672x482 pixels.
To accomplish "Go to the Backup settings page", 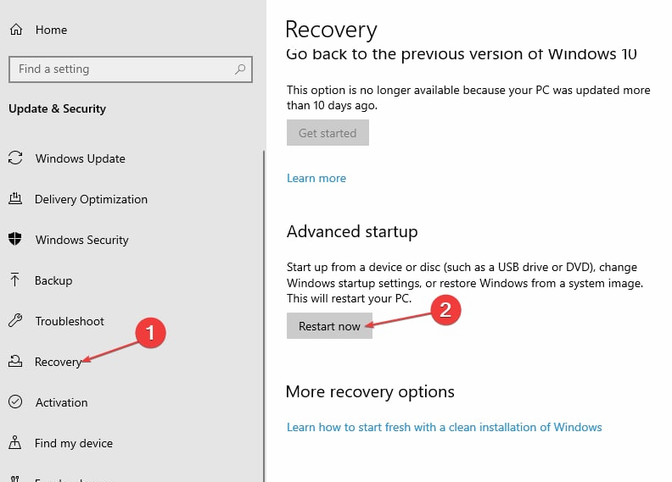I will (53, 280).
